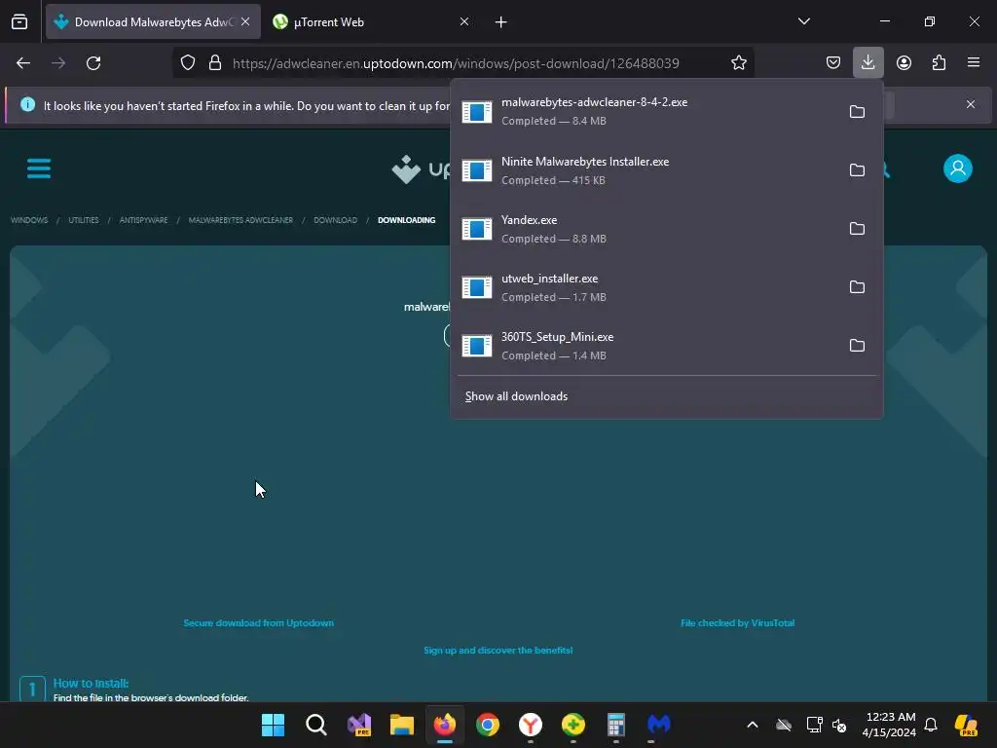Image resolution: width=997 pixels, height=748 pixels.
Task: Open Yandex Browser from taskbar
Action: 531,725
